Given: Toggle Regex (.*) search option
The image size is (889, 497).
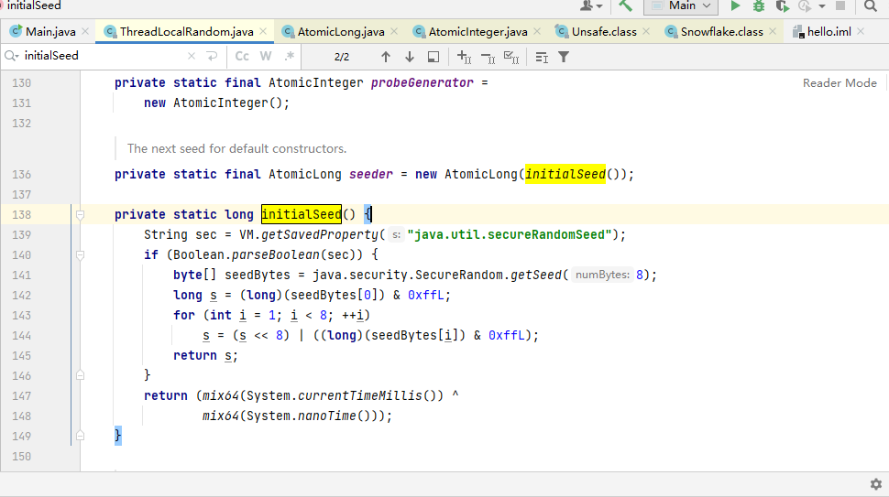Looking at the screenshot, I should 290,57.
